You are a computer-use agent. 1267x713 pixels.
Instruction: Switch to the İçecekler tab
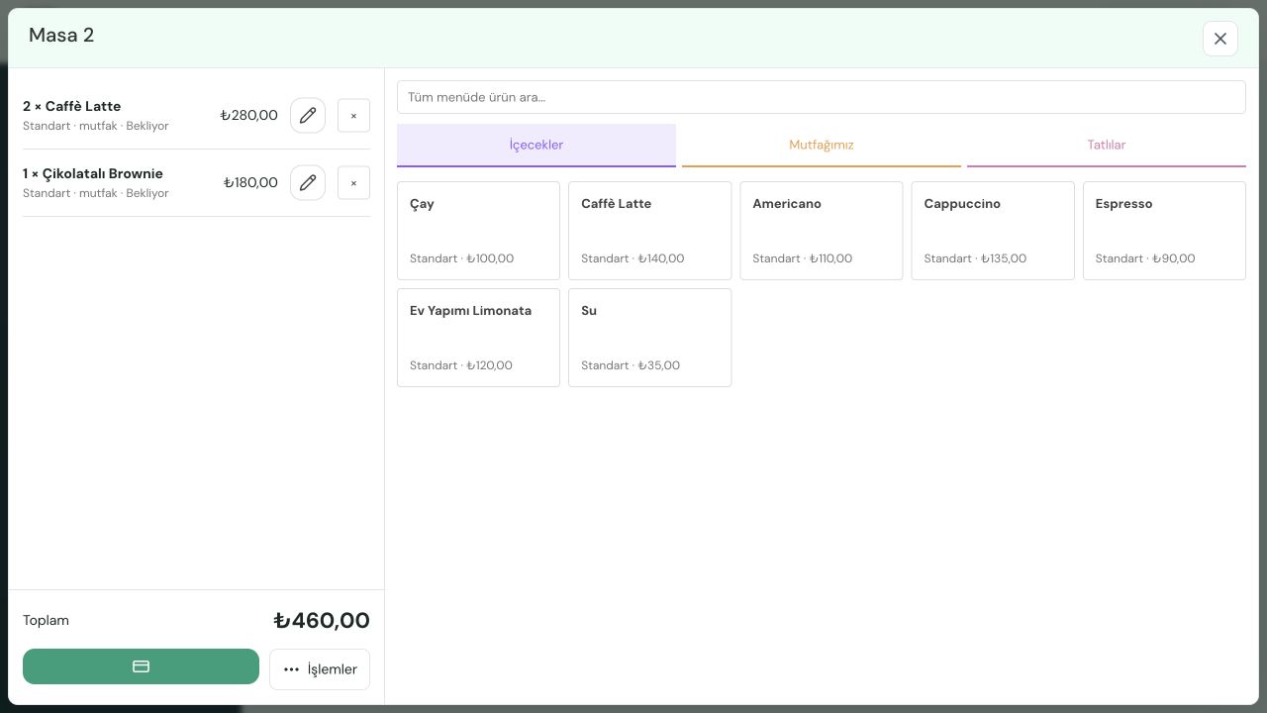click(536, 145)
